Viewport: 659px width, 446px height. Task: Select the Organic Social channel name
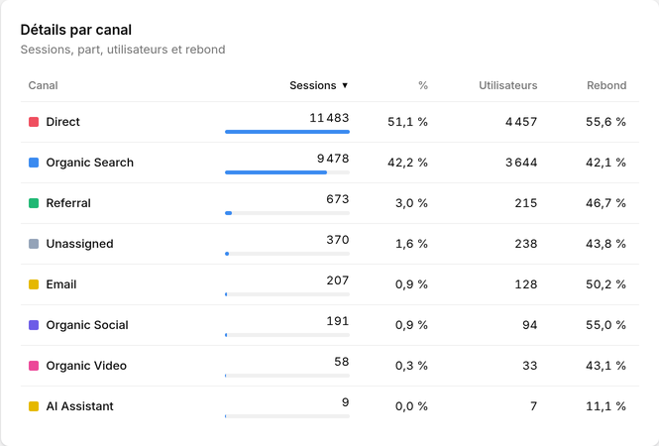coord(87,325)
